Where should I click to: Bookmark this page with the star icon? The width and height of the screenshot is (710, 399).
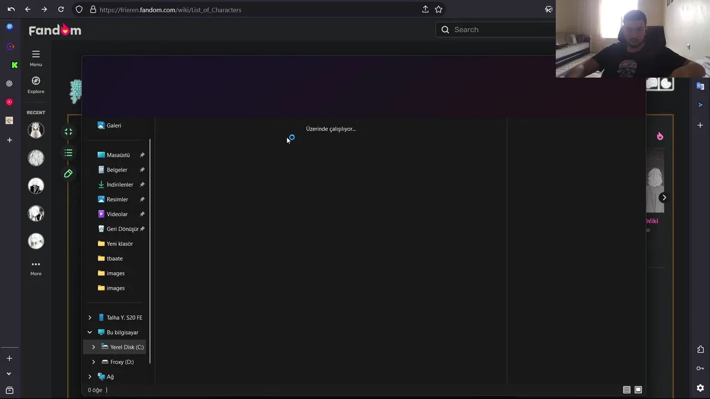point(439,9)
